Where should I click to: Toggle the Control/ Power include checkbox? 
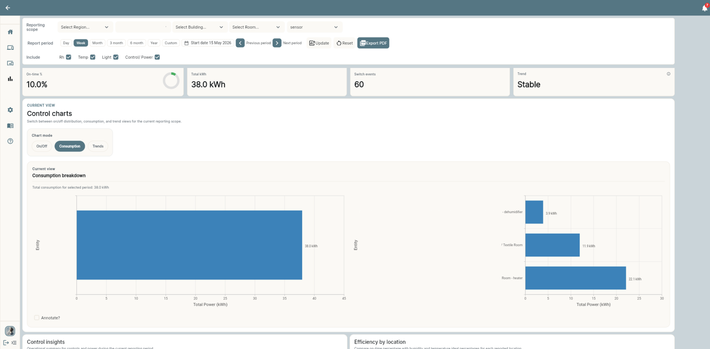click(x=157, y=57)
